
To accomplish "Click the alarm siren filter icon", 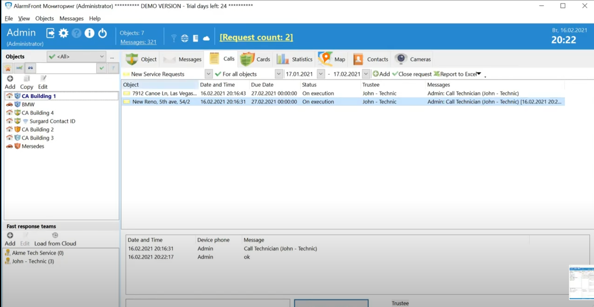I will [x=8, y=68].
